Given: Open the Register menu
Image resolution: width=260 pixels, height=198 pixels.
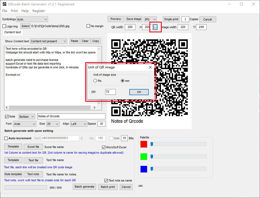Looking at the screenshot, I should pos(39,11).
